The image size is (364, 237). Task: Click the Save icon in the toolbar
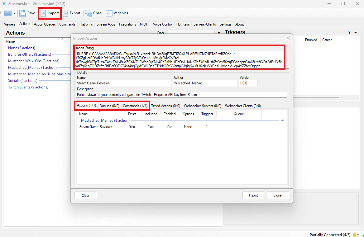(x=23, y=13)
